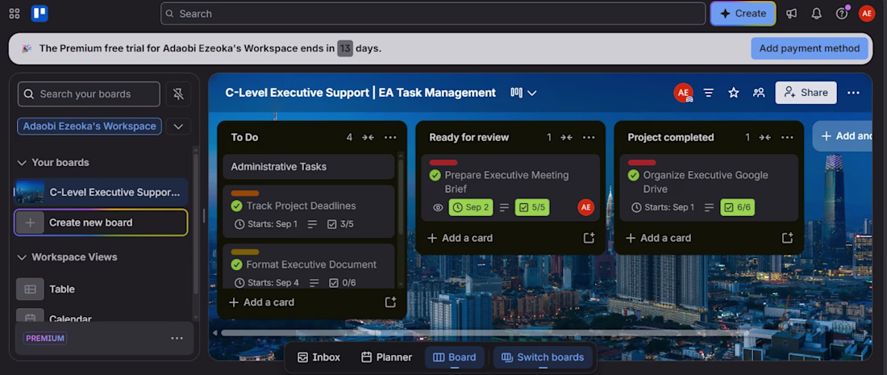
Task: Open the board visibility people icon
Action: point(759,93)
